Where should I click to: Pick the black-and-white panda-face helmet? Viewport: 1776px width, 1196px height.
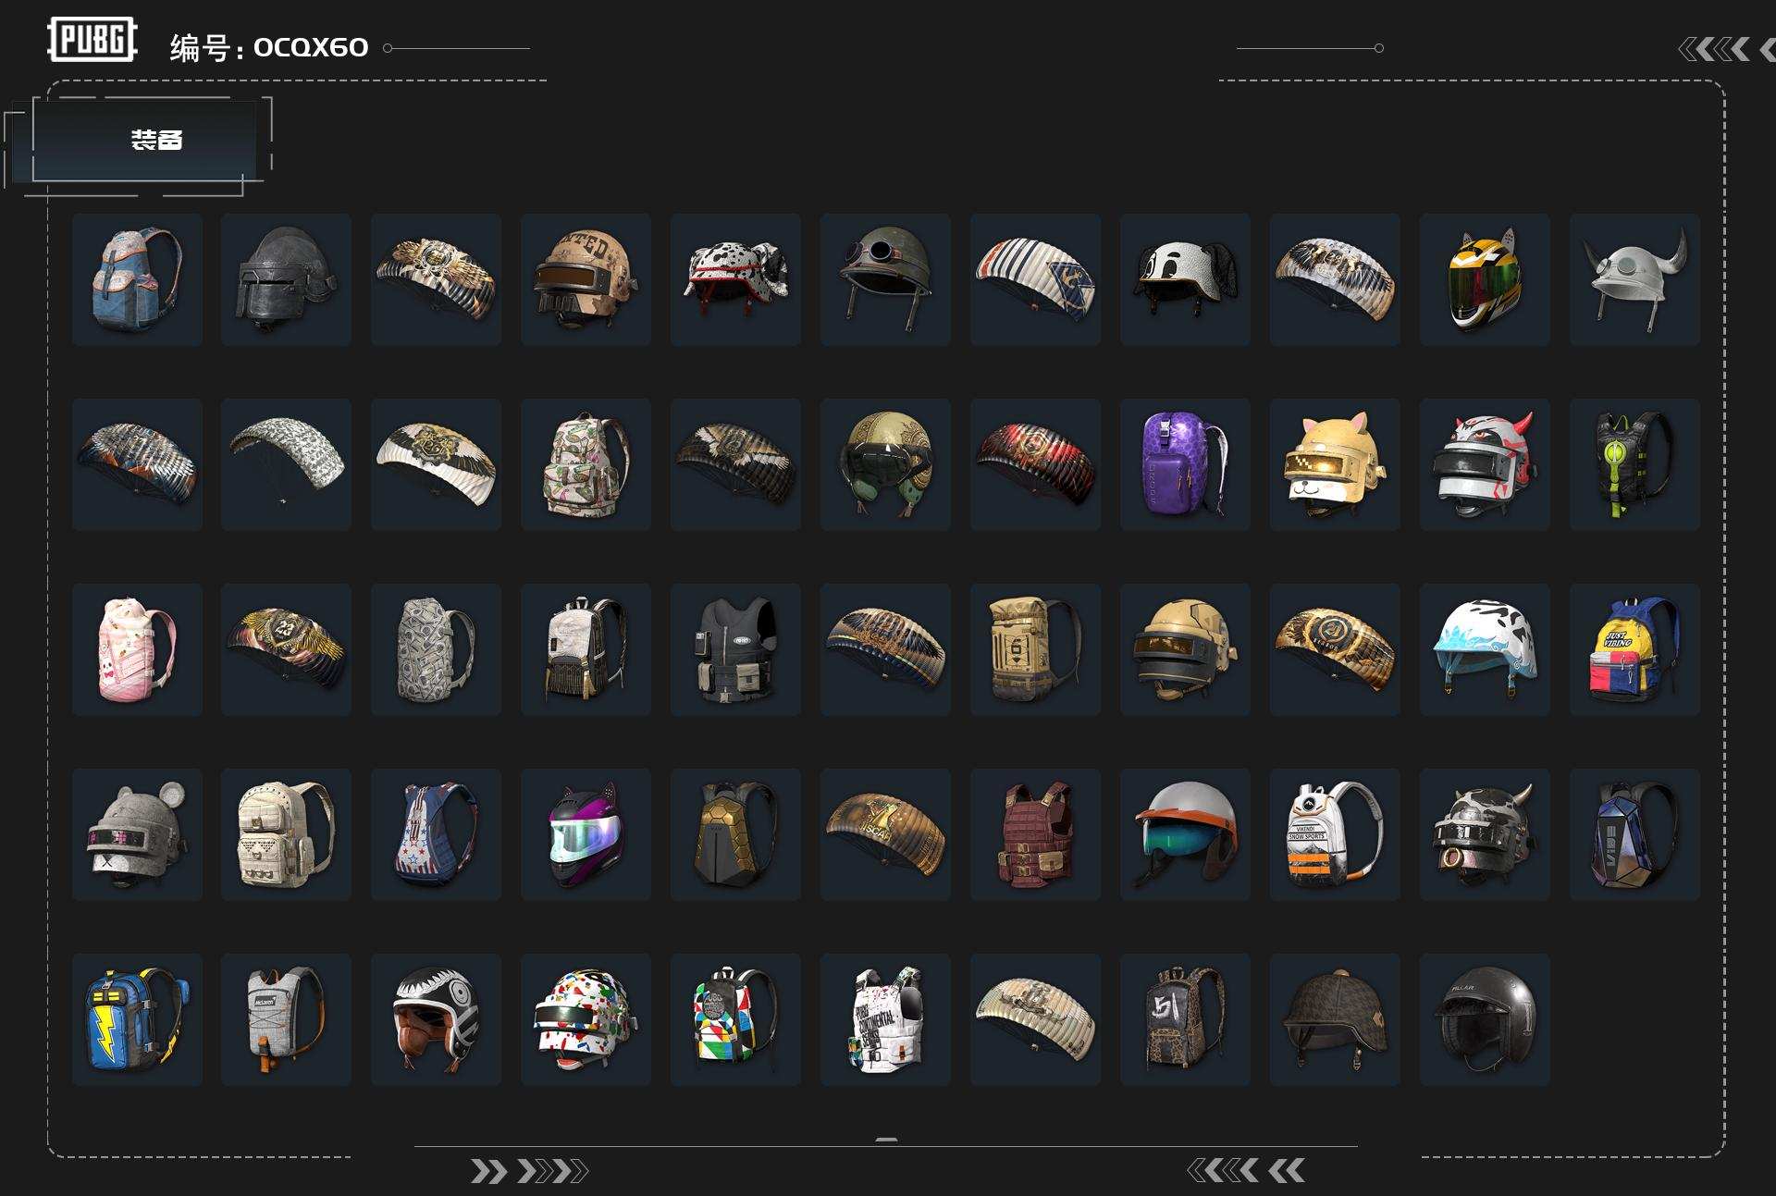click(1186, 279)
